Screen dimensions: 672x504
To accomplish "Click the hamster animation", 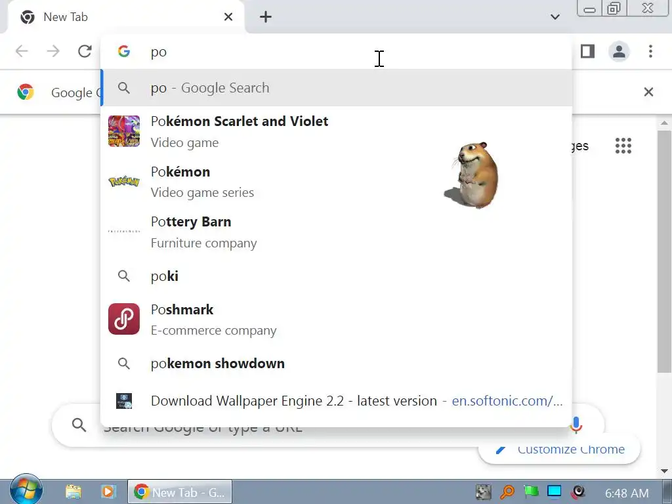I will (x=472, y=175).
